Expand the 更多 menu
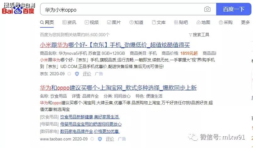Screen dimensions: 253x148 [245, 22]
